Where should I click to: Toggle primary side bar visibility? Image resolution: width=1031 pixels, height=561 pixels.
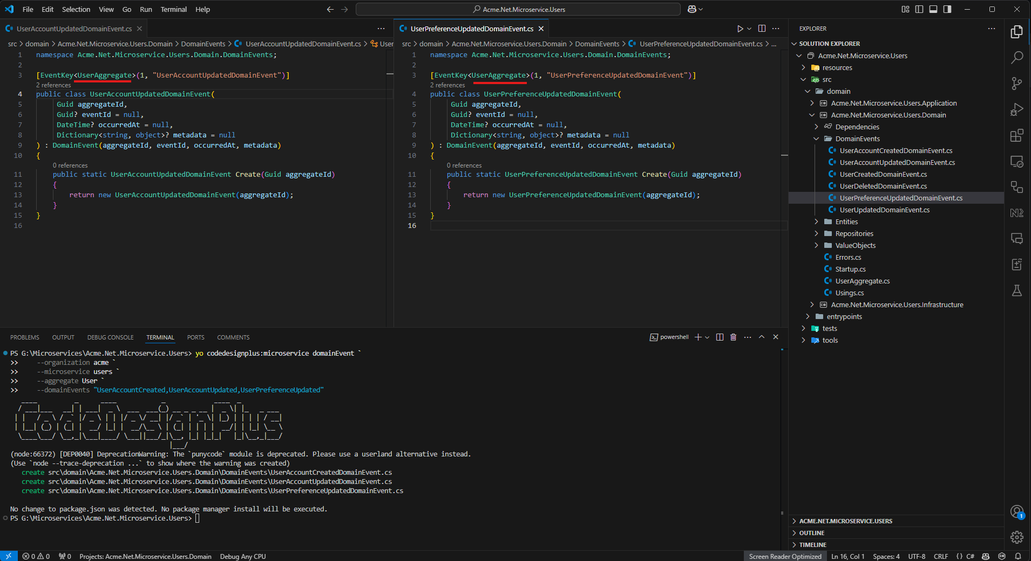pos(919,9)
